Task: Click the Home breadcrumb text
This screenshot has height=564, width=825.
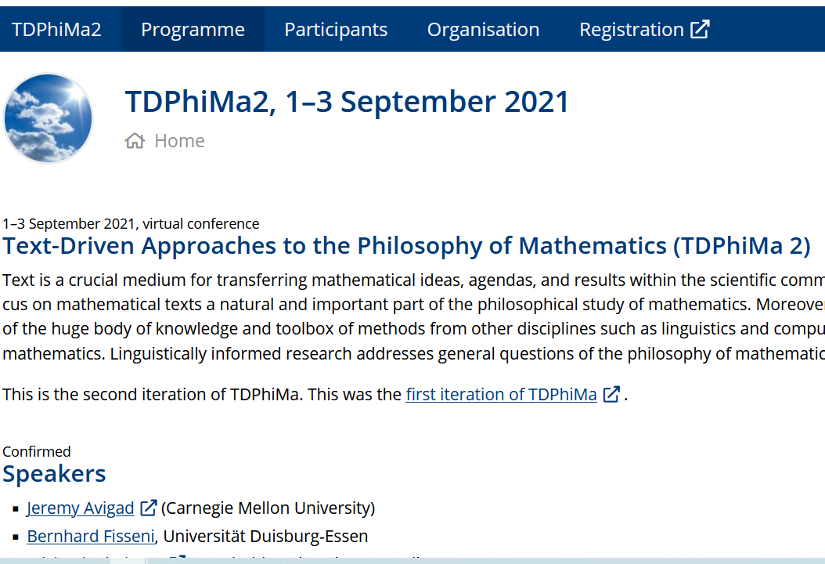Action: (179, 140)
